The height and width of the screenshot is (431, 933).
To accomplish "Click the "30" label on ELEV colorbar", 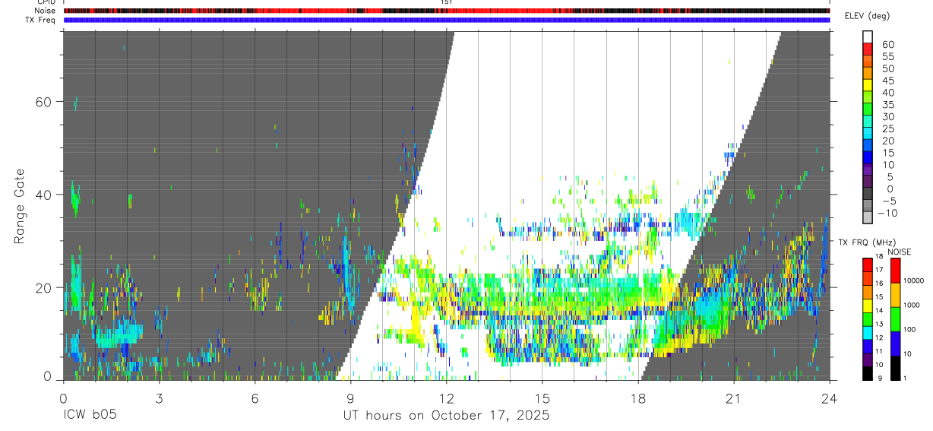I will (x=889, y=116).
